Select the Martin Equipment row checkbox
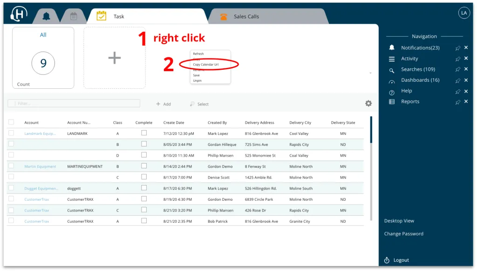This screenshot has height=271, width=477. tap(11, 165)
